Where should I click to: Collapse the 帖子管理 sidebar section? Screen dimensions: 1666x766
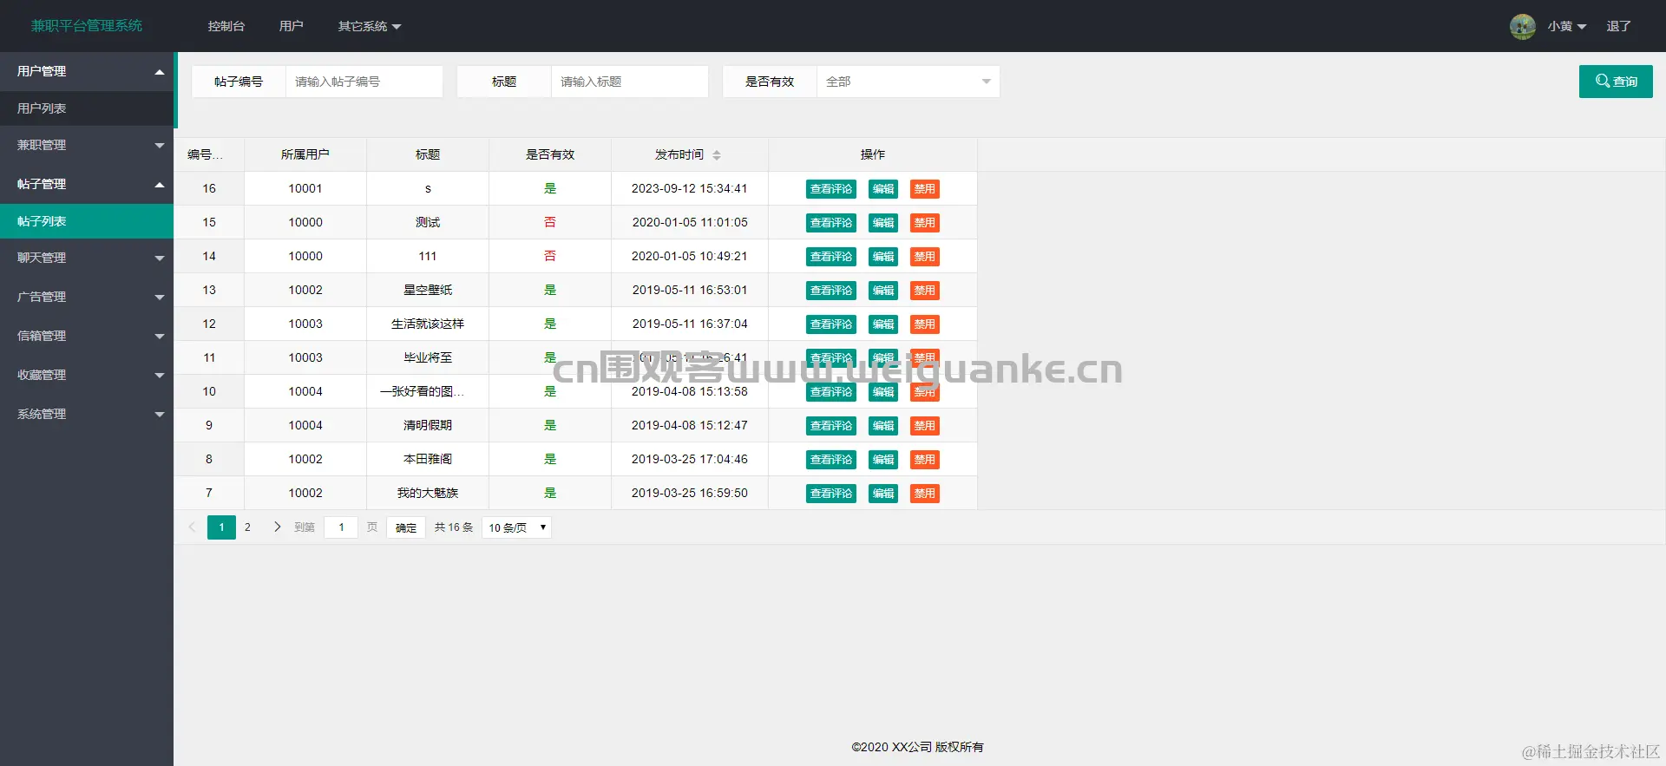(87, 184)
